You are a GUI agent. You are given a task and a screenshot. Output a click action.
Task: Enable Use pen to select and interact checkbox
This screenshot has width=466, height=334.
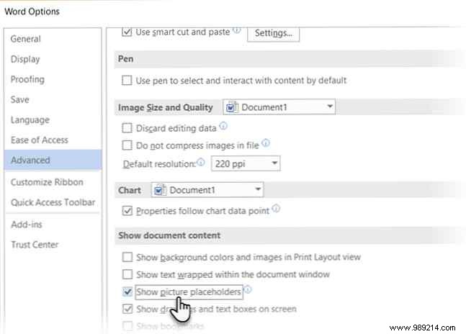(127, 80)
